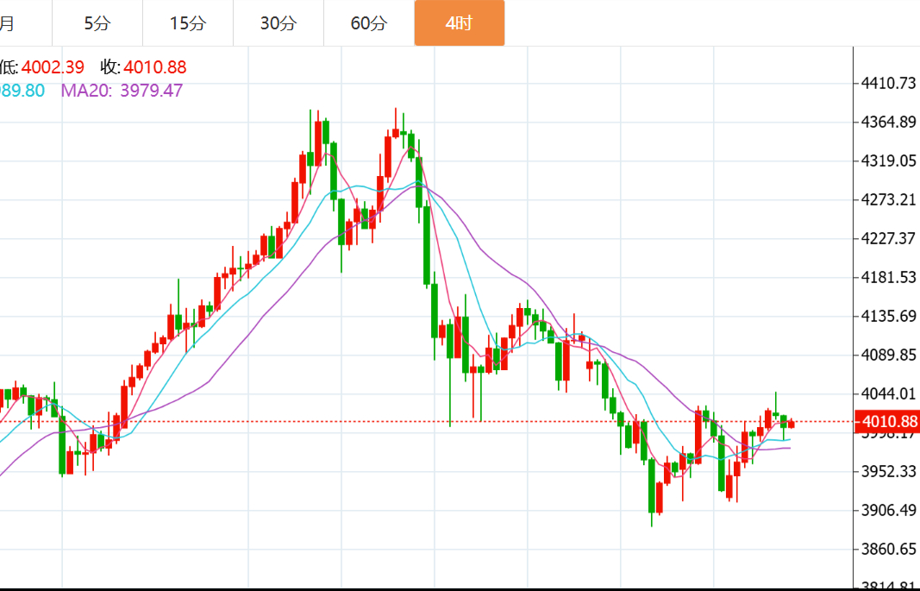This screenshot has height=591, width=920.
Task: Click the cyan moving average value 89.80
Action: click(x=22, y=90)
